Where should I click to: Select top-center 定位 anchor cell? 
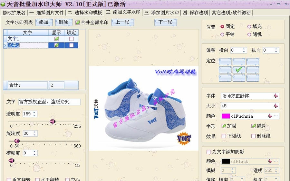239,61
